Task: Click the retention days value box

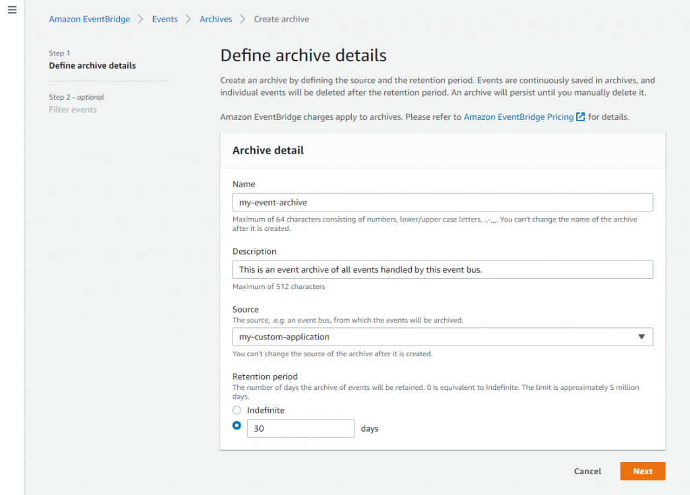Action: point(301,428)
